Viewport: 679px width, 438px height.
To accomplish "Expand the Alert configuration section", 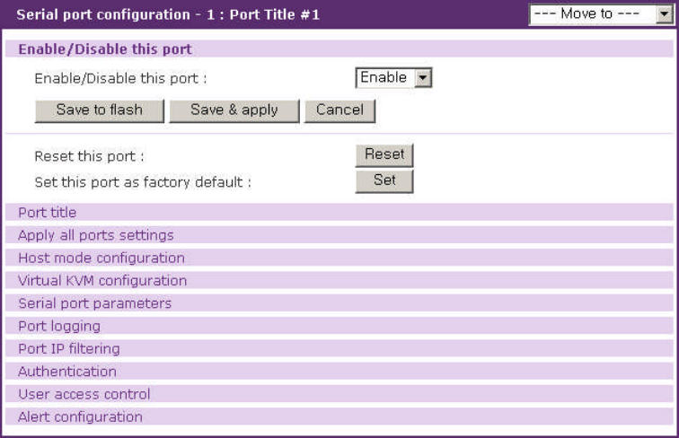I will [x=80, y=416].
